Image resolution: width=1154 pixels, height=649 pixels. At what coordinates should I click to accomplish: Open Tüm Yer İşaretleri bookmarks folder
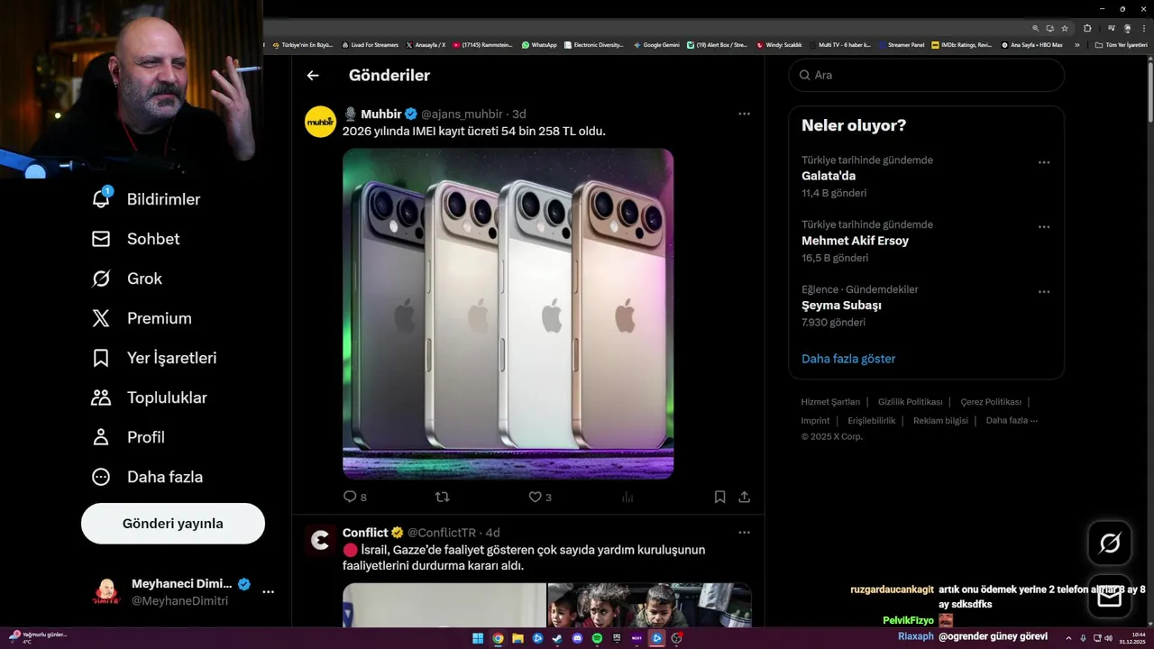click(x=1121, y=44)
